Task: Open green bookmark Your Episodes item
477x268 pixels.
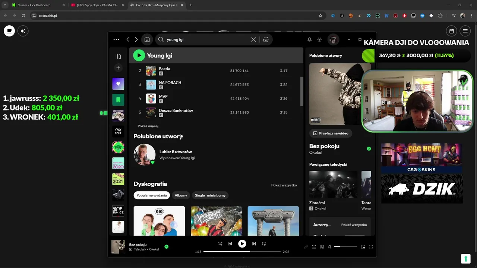Action: (x=118, y=100)
